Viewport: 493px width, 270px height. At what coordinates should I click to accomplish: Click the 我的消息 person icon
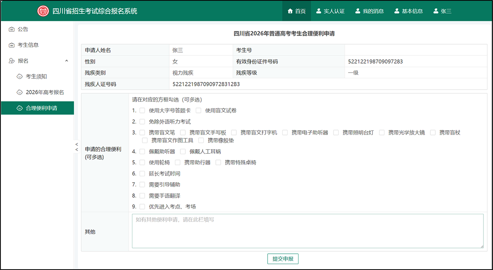[x=357, y=11]
